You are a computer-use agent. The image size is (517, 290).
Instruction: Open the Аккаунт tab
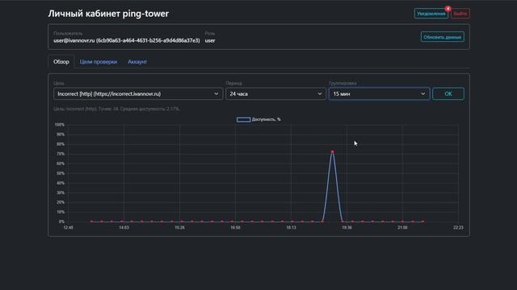[x=137, y=61]
